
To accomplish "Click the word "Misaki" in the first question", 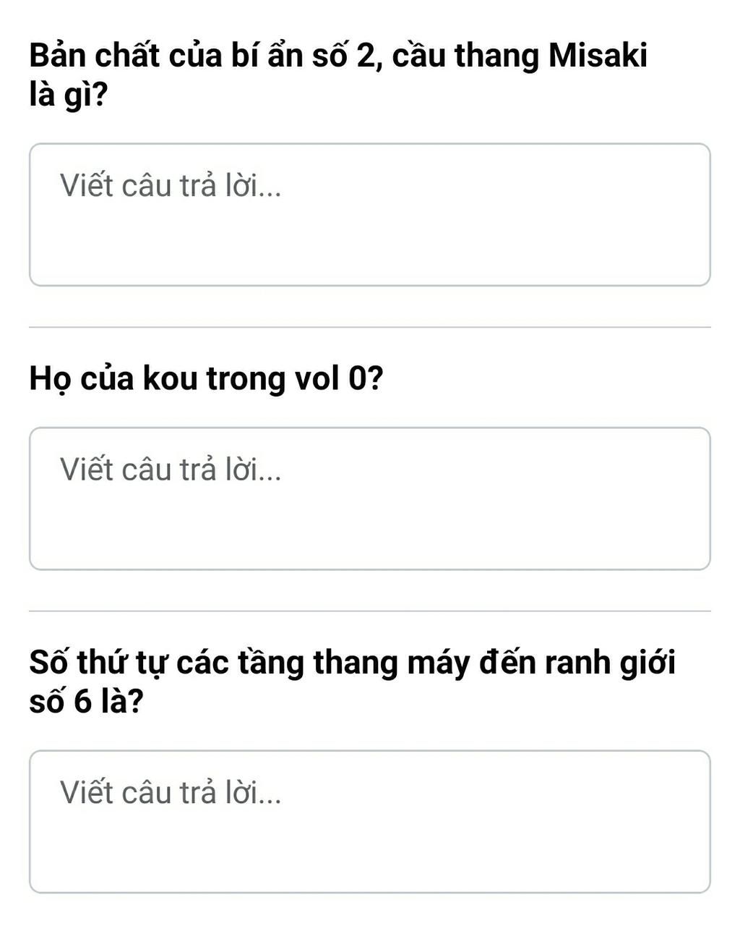I will [598, 56].
